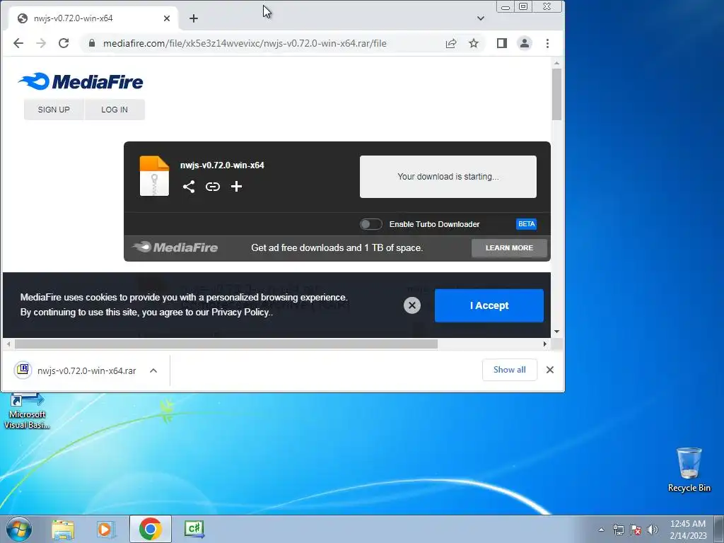Open the C# application taskbar icon
Image resolution: width=724 pixels, height=543 pixels.
click(x=194, y=529)
